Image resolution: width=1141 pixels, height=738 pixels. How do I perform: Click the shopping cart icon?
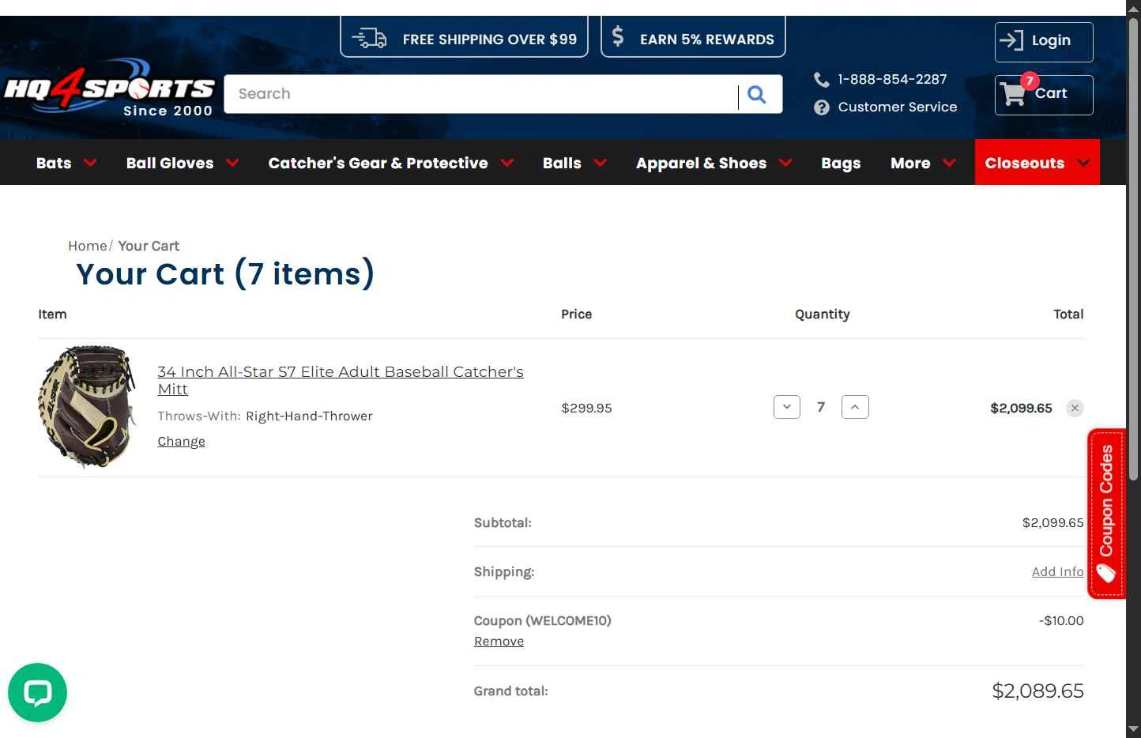click(1012, 94)
